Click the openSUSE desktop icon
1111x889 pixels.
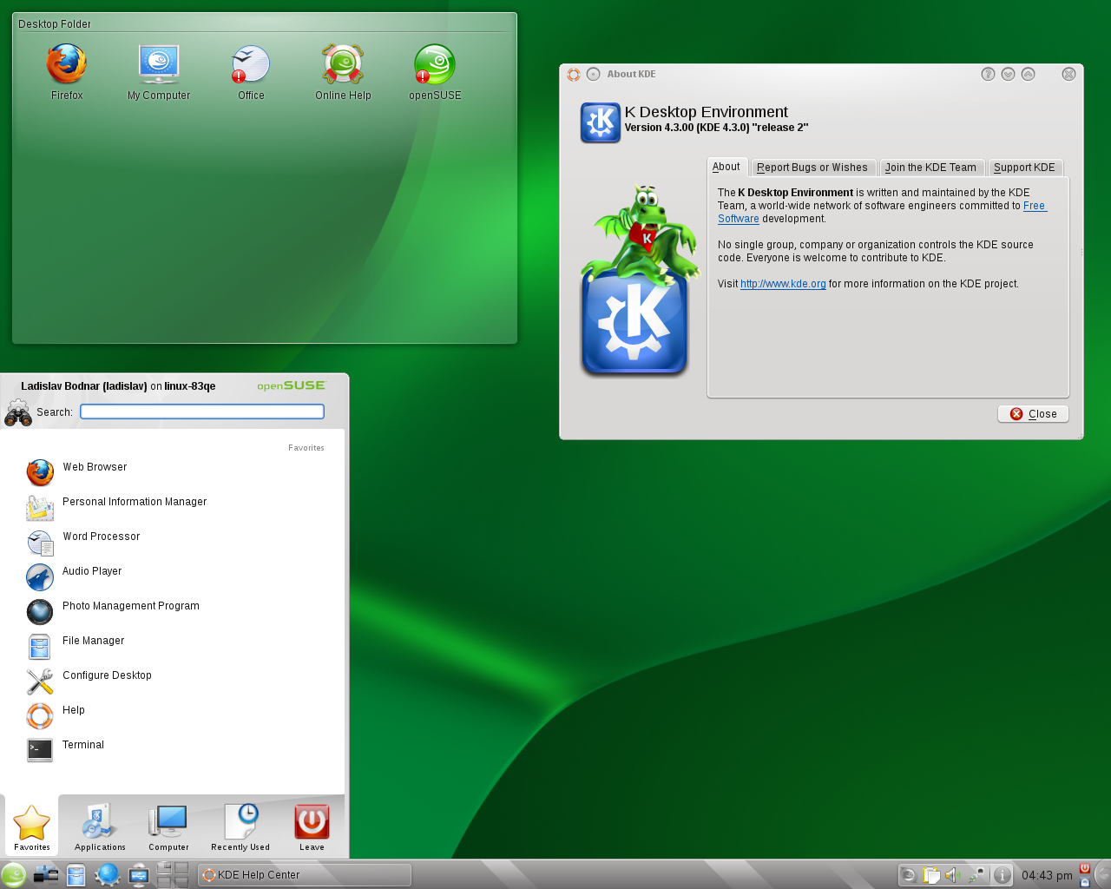[435, 72]
